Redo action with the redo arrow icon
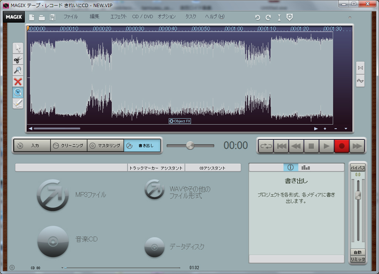The height and width of the screenshot is (274, 379). click(268, 17)
